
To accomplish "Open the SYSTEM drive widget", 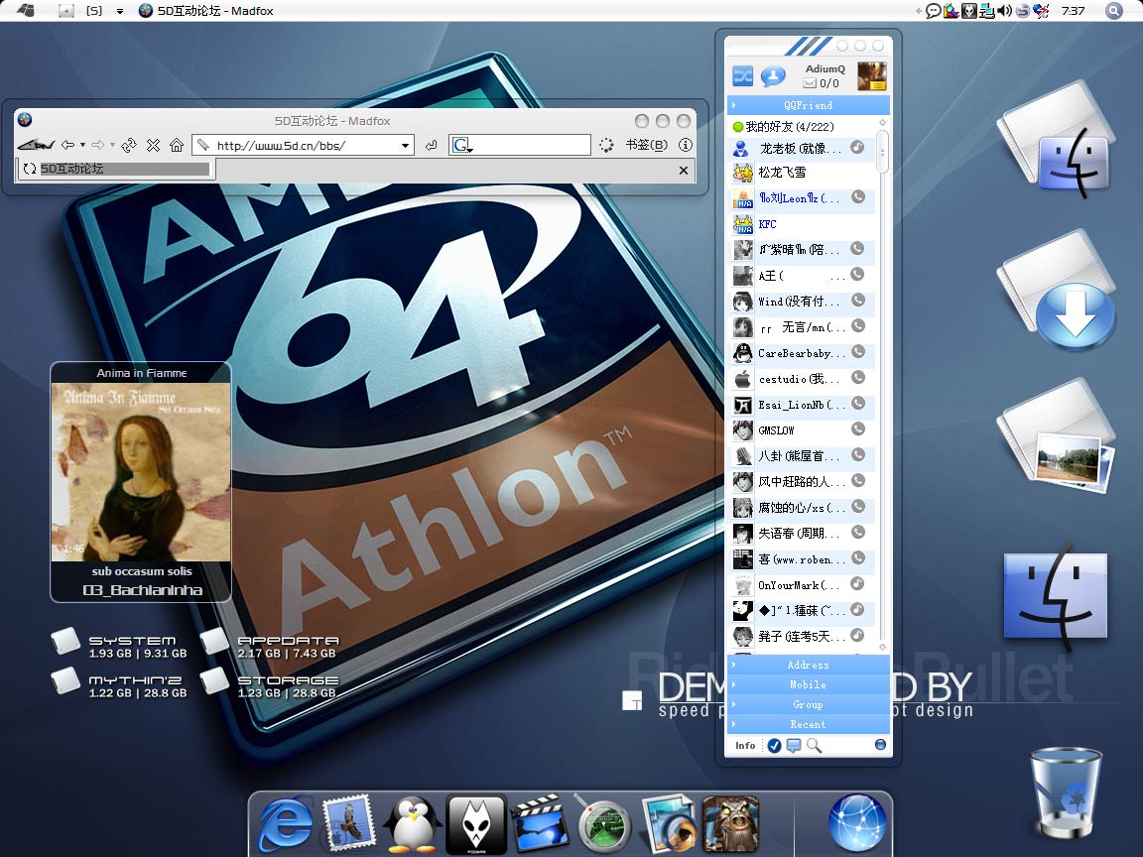I will (x=119, y=644).
